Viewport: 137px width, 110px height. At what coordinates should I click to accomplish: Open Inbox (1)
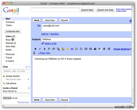click(x=10, y=36)
